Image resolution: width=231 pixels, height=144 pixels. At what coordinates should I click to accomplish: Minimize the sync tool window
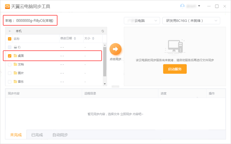(x=209, y=6)
